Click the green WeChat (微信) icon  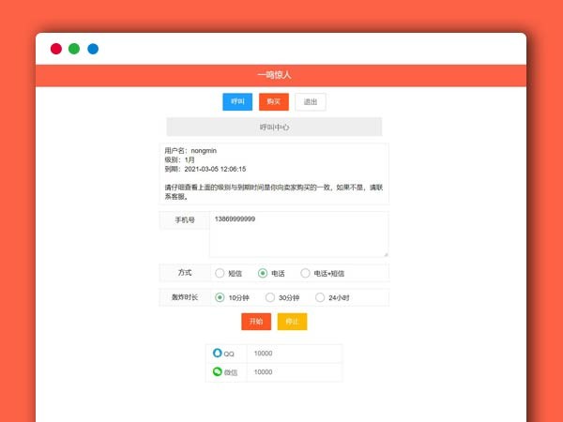(218, 372)
